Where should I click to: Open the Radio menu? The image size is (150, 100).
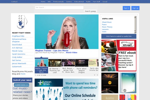(88, 1)
